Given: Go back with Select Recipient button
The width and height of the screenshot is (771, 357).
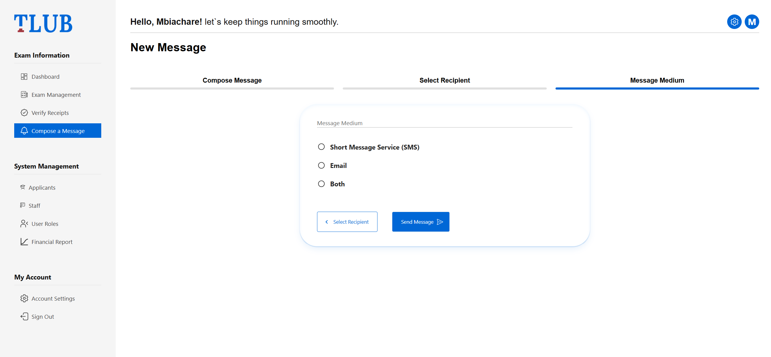Looking at the screenshot, I should (x=347, y=222).
